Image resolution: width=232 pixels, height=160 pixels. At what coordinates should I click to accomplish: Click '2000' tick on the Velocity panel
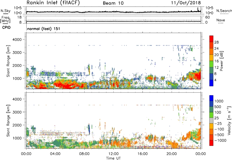coord(17,125)
